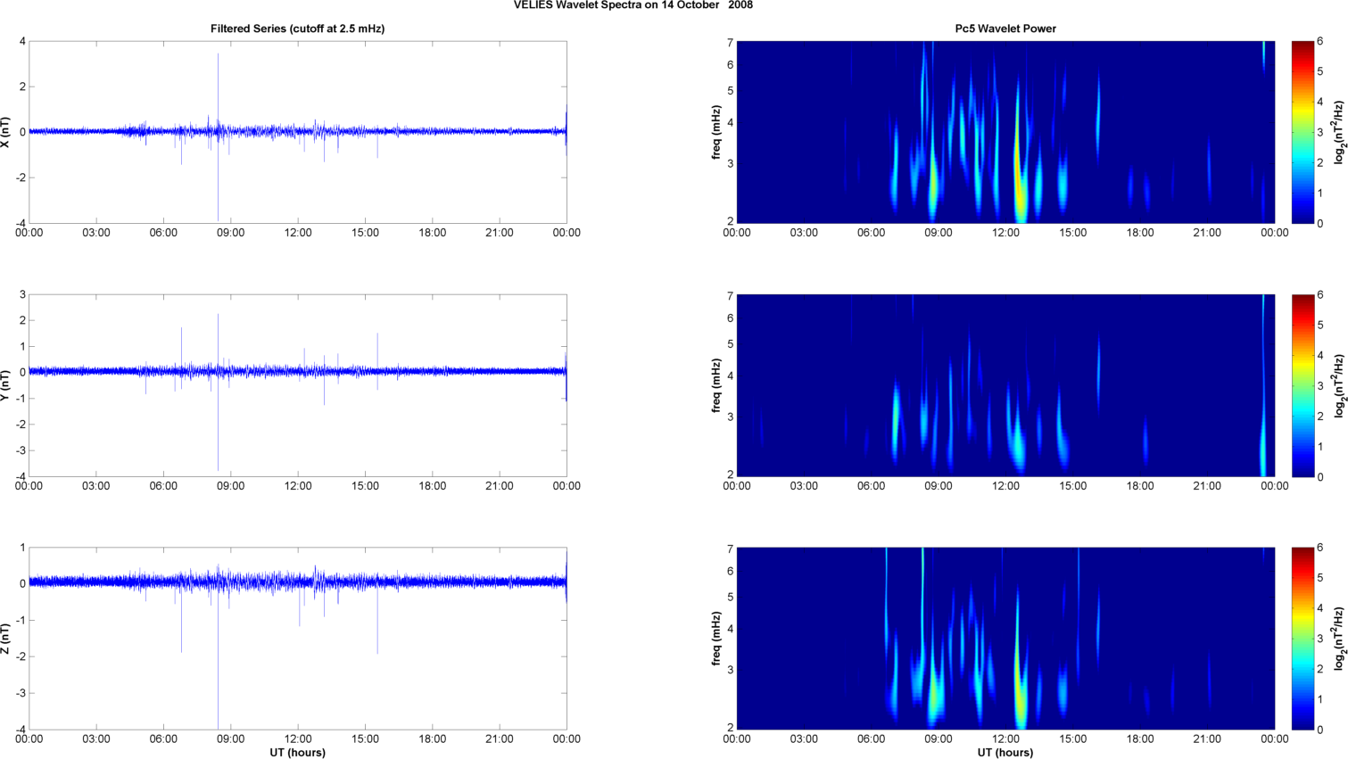1348x759 pixels.
Task: Click the middle Pc5 wavelet power spectrogram
Action: 1005,385
